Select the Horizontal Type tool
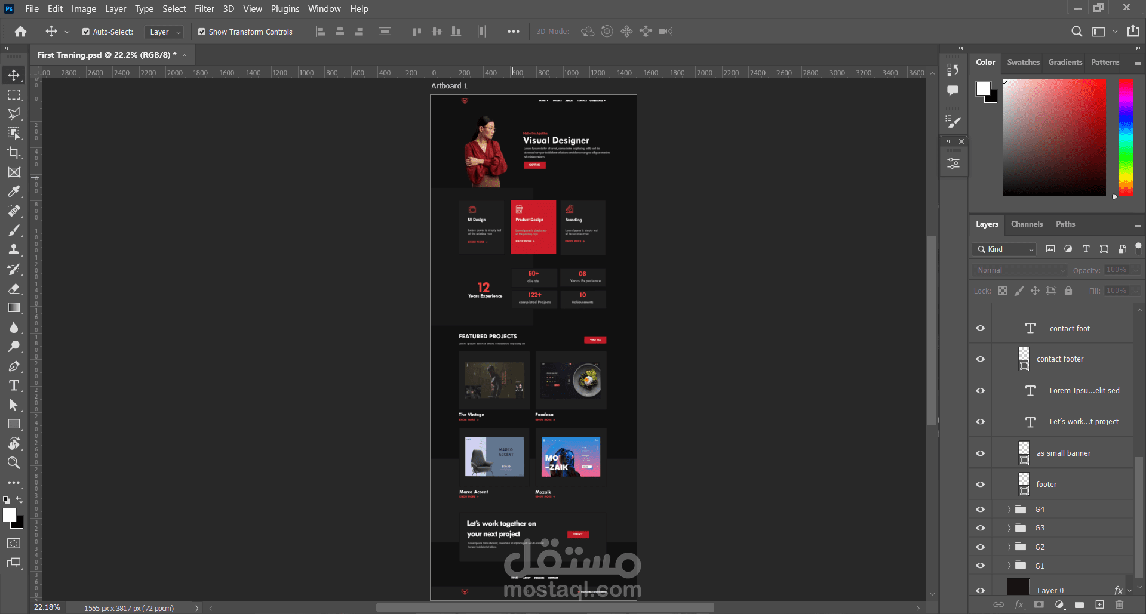 [14, 385]
